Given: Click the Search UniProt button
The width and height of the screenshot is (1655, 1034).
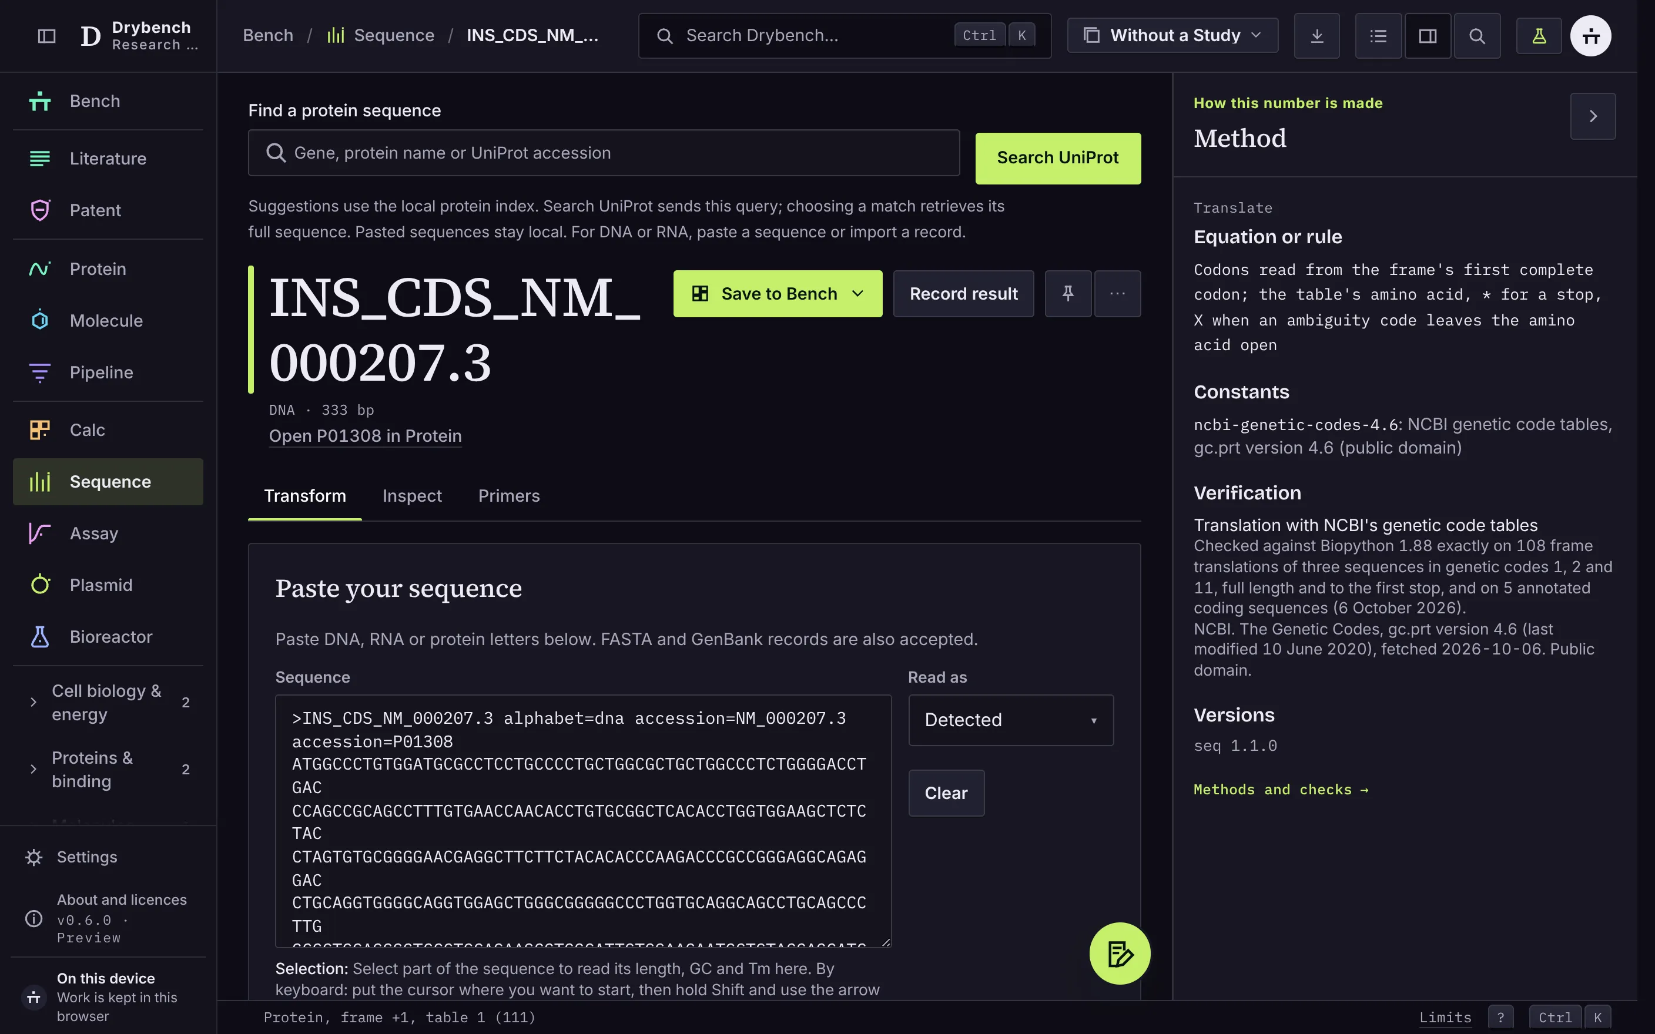Looking at the screenshot, I should tap(1058, 158).
